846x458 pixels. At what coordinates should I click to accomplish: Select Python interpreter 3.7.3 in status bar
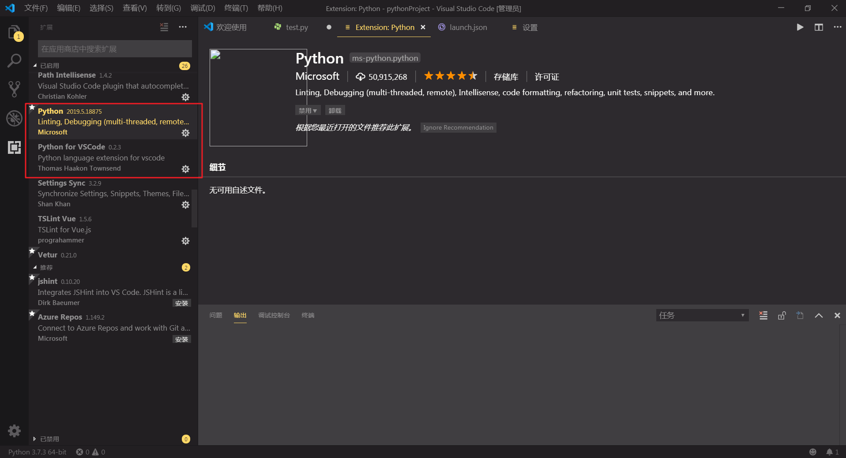pos(37,452)
